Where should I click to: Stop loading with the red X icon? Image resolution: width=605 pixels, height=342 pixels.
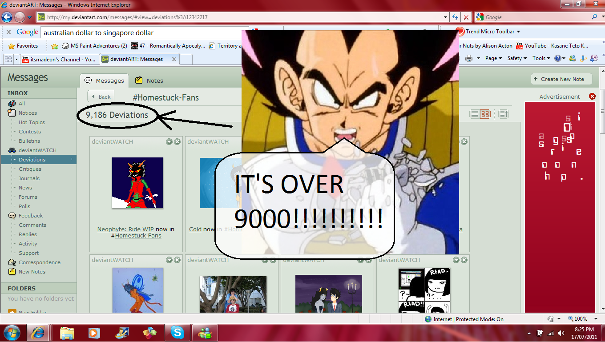[x=466, y=17]
